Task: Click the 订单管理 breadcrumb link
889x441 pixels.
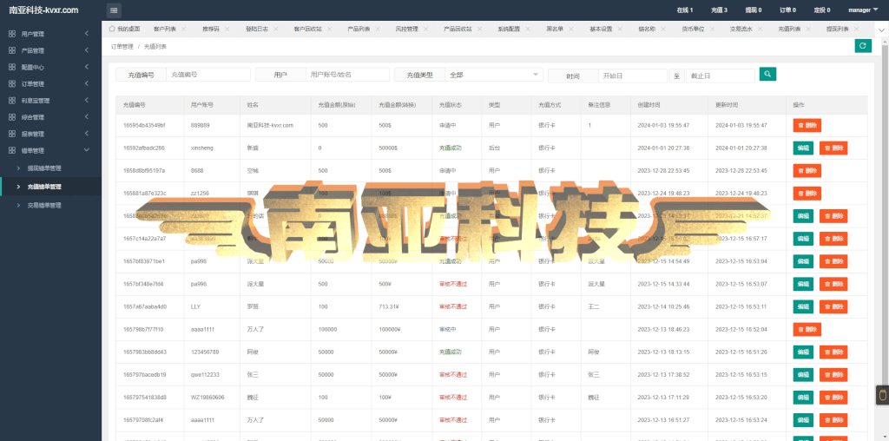Action: click(x=122, y=47)
